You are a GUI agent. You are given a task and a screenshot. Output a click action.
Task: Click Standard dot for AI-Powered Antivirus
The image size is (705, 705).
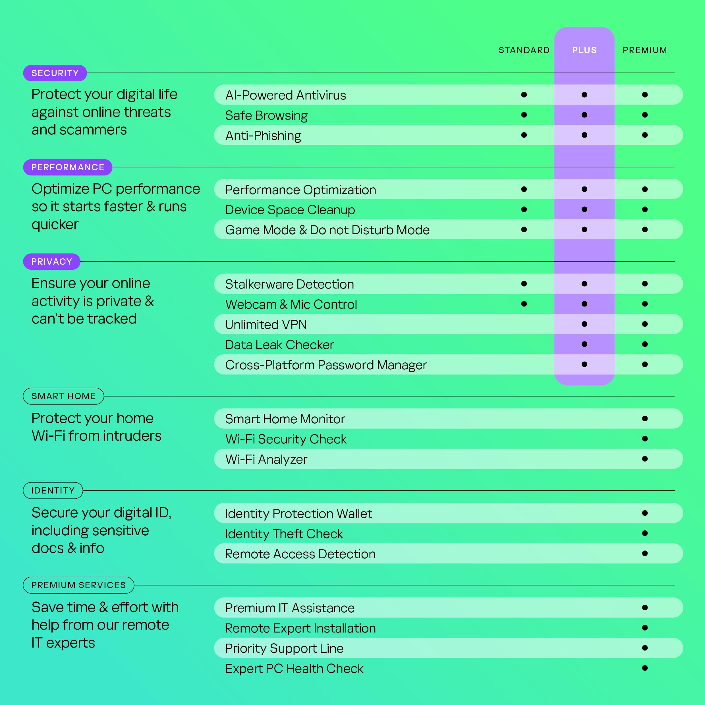(524, 95)
